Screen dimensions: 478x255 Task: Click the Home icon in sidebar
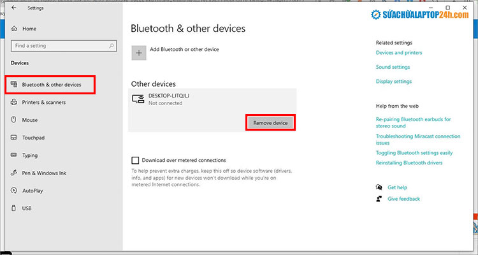tap(14, 29)
